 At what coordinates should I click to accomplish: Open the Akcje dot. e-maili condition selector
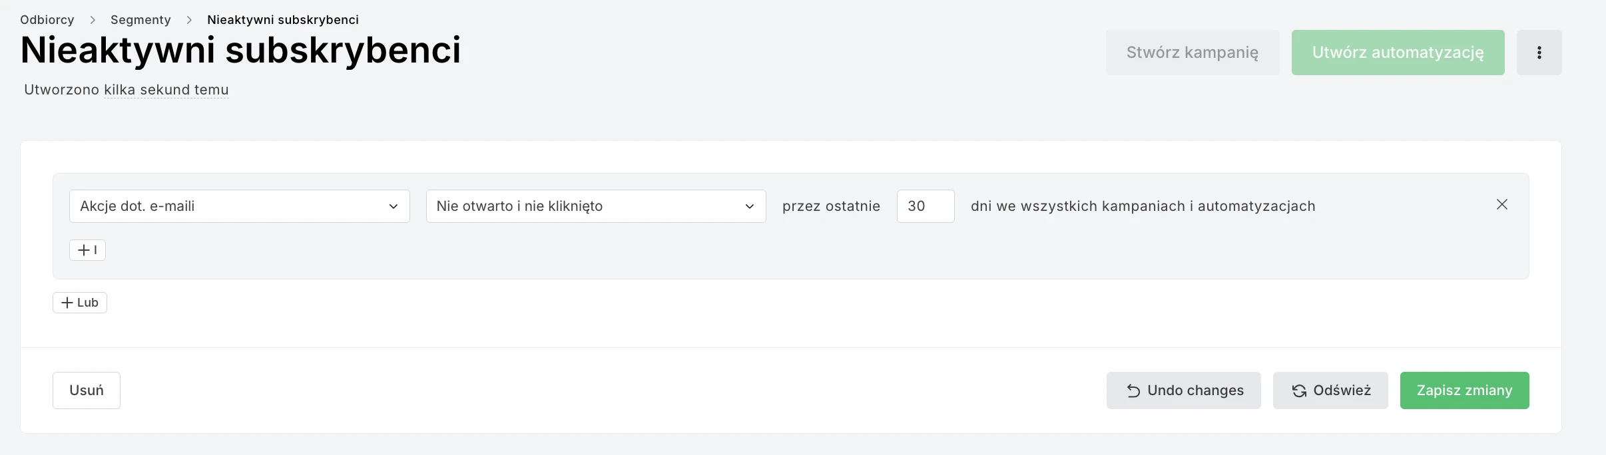click(x=240, y=206)
